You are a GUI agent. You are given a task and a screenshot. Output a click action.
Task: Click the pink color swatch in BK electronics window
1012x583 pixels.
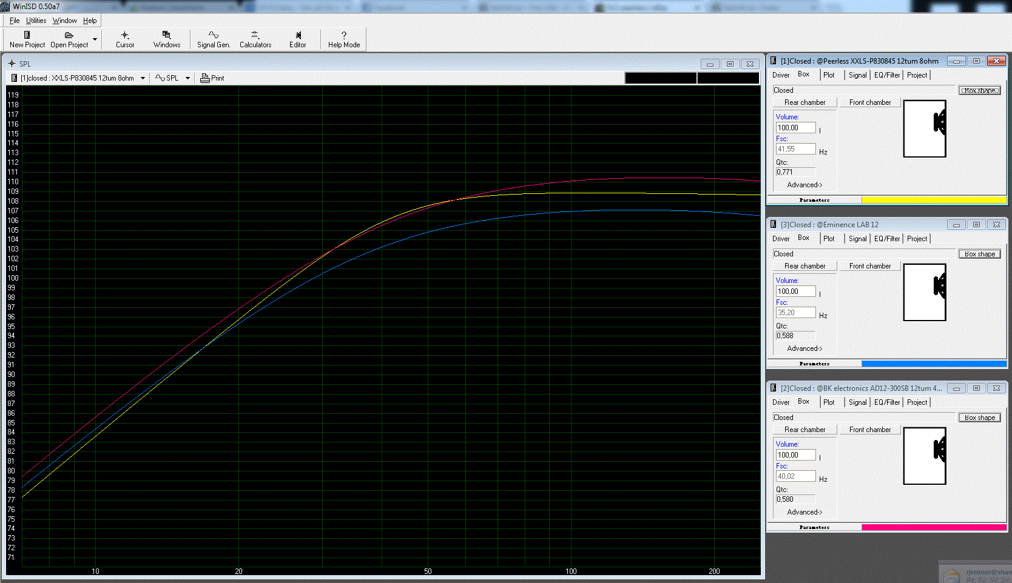(934, 527)
